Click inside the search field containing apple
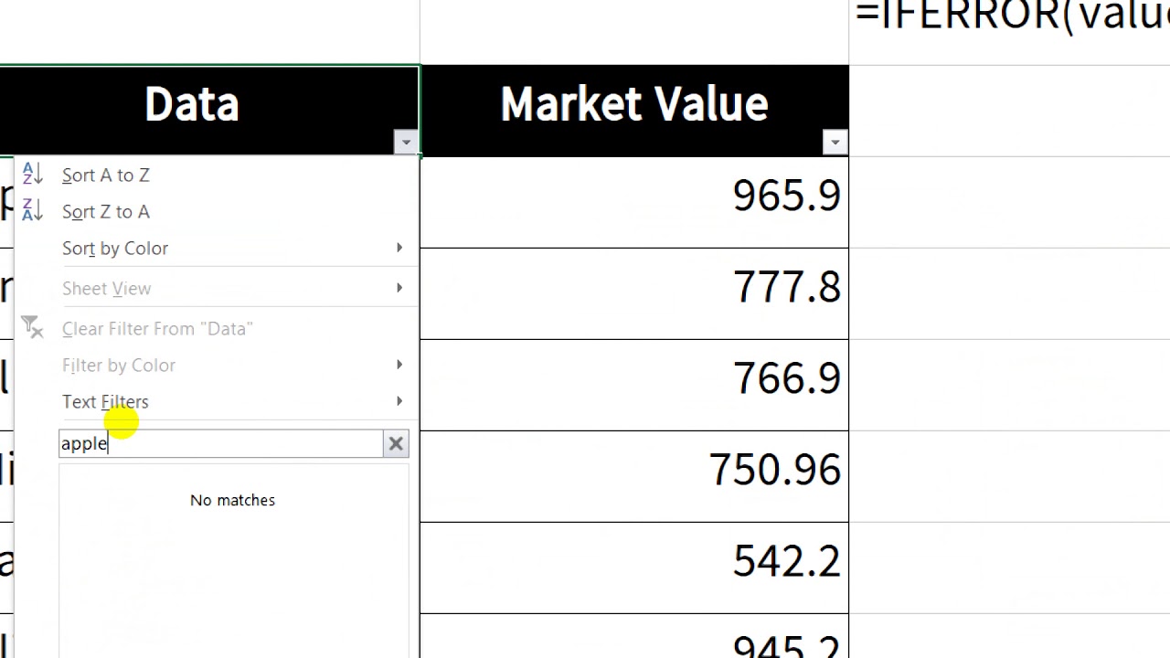Viewport: 1170px width, 658px height. 220,444
